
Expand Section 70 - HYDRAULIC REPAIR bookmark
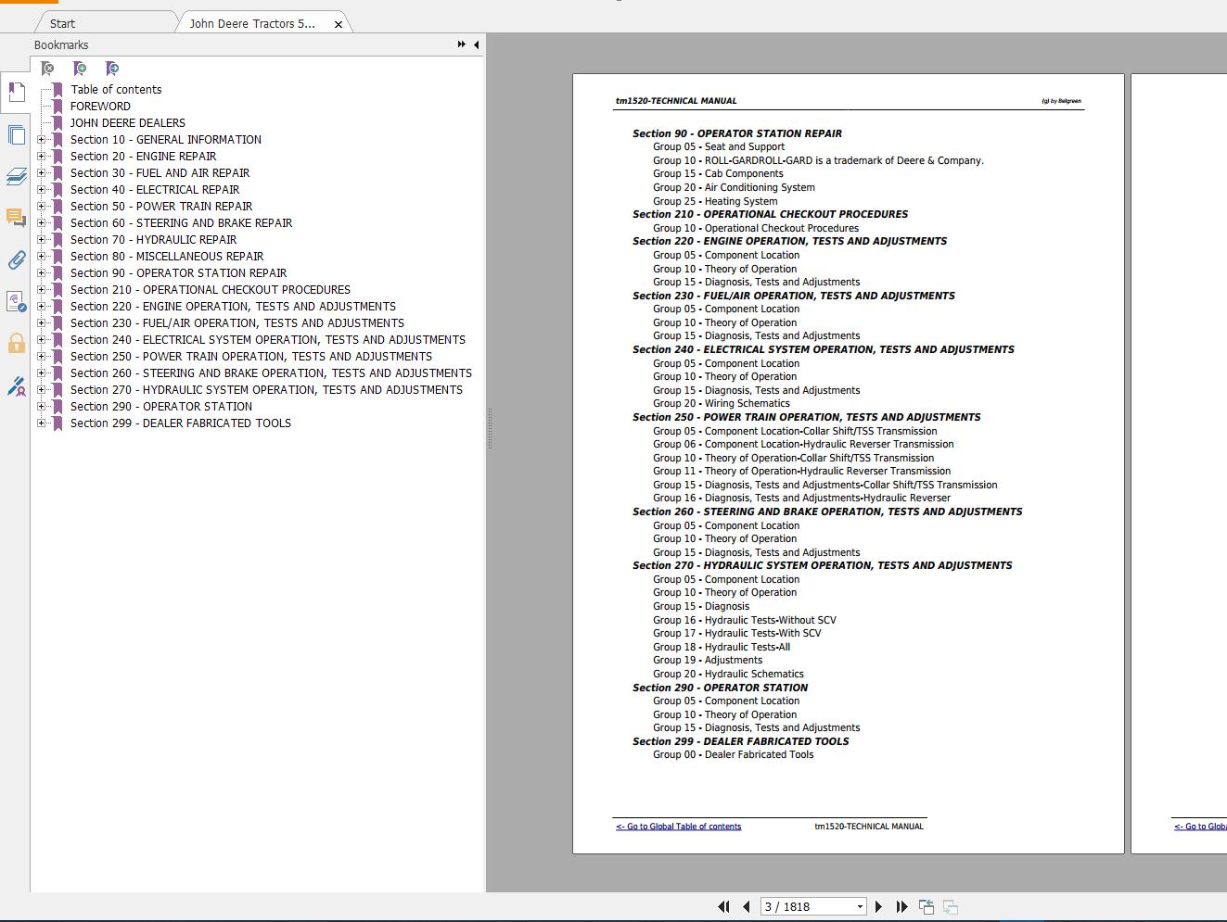[x=41, y=240]
